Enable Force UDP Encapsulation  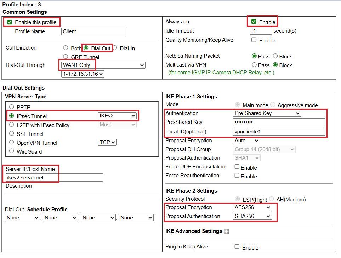click(x=237, y=167)
